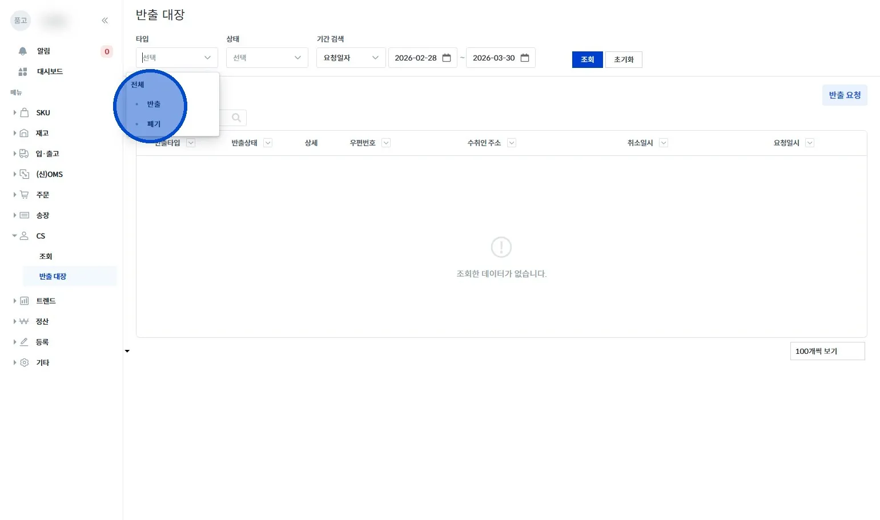Open 요청일시 column filter dropdown
Viewport: 880px width, 520px height.
tap(810, 143)
